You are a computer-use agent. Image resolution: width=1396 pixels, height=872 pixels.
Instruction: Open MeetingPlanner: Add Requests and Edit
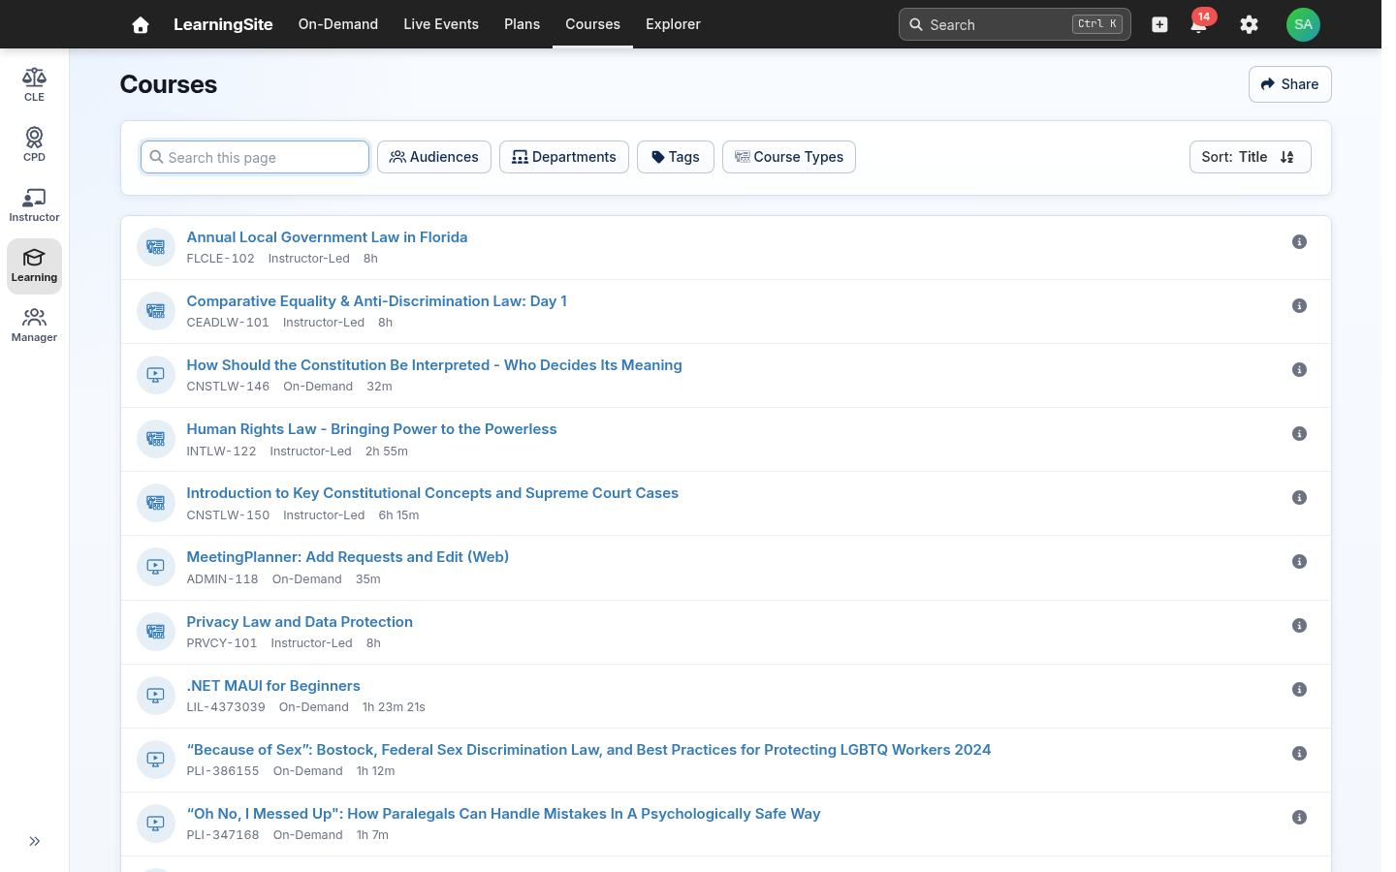tap(347, 557)
